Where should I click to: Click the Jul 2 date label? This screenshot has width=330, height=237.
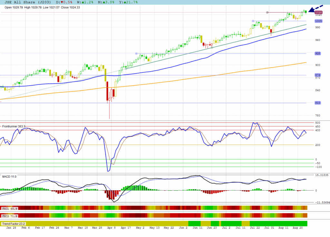click(226, 228)
